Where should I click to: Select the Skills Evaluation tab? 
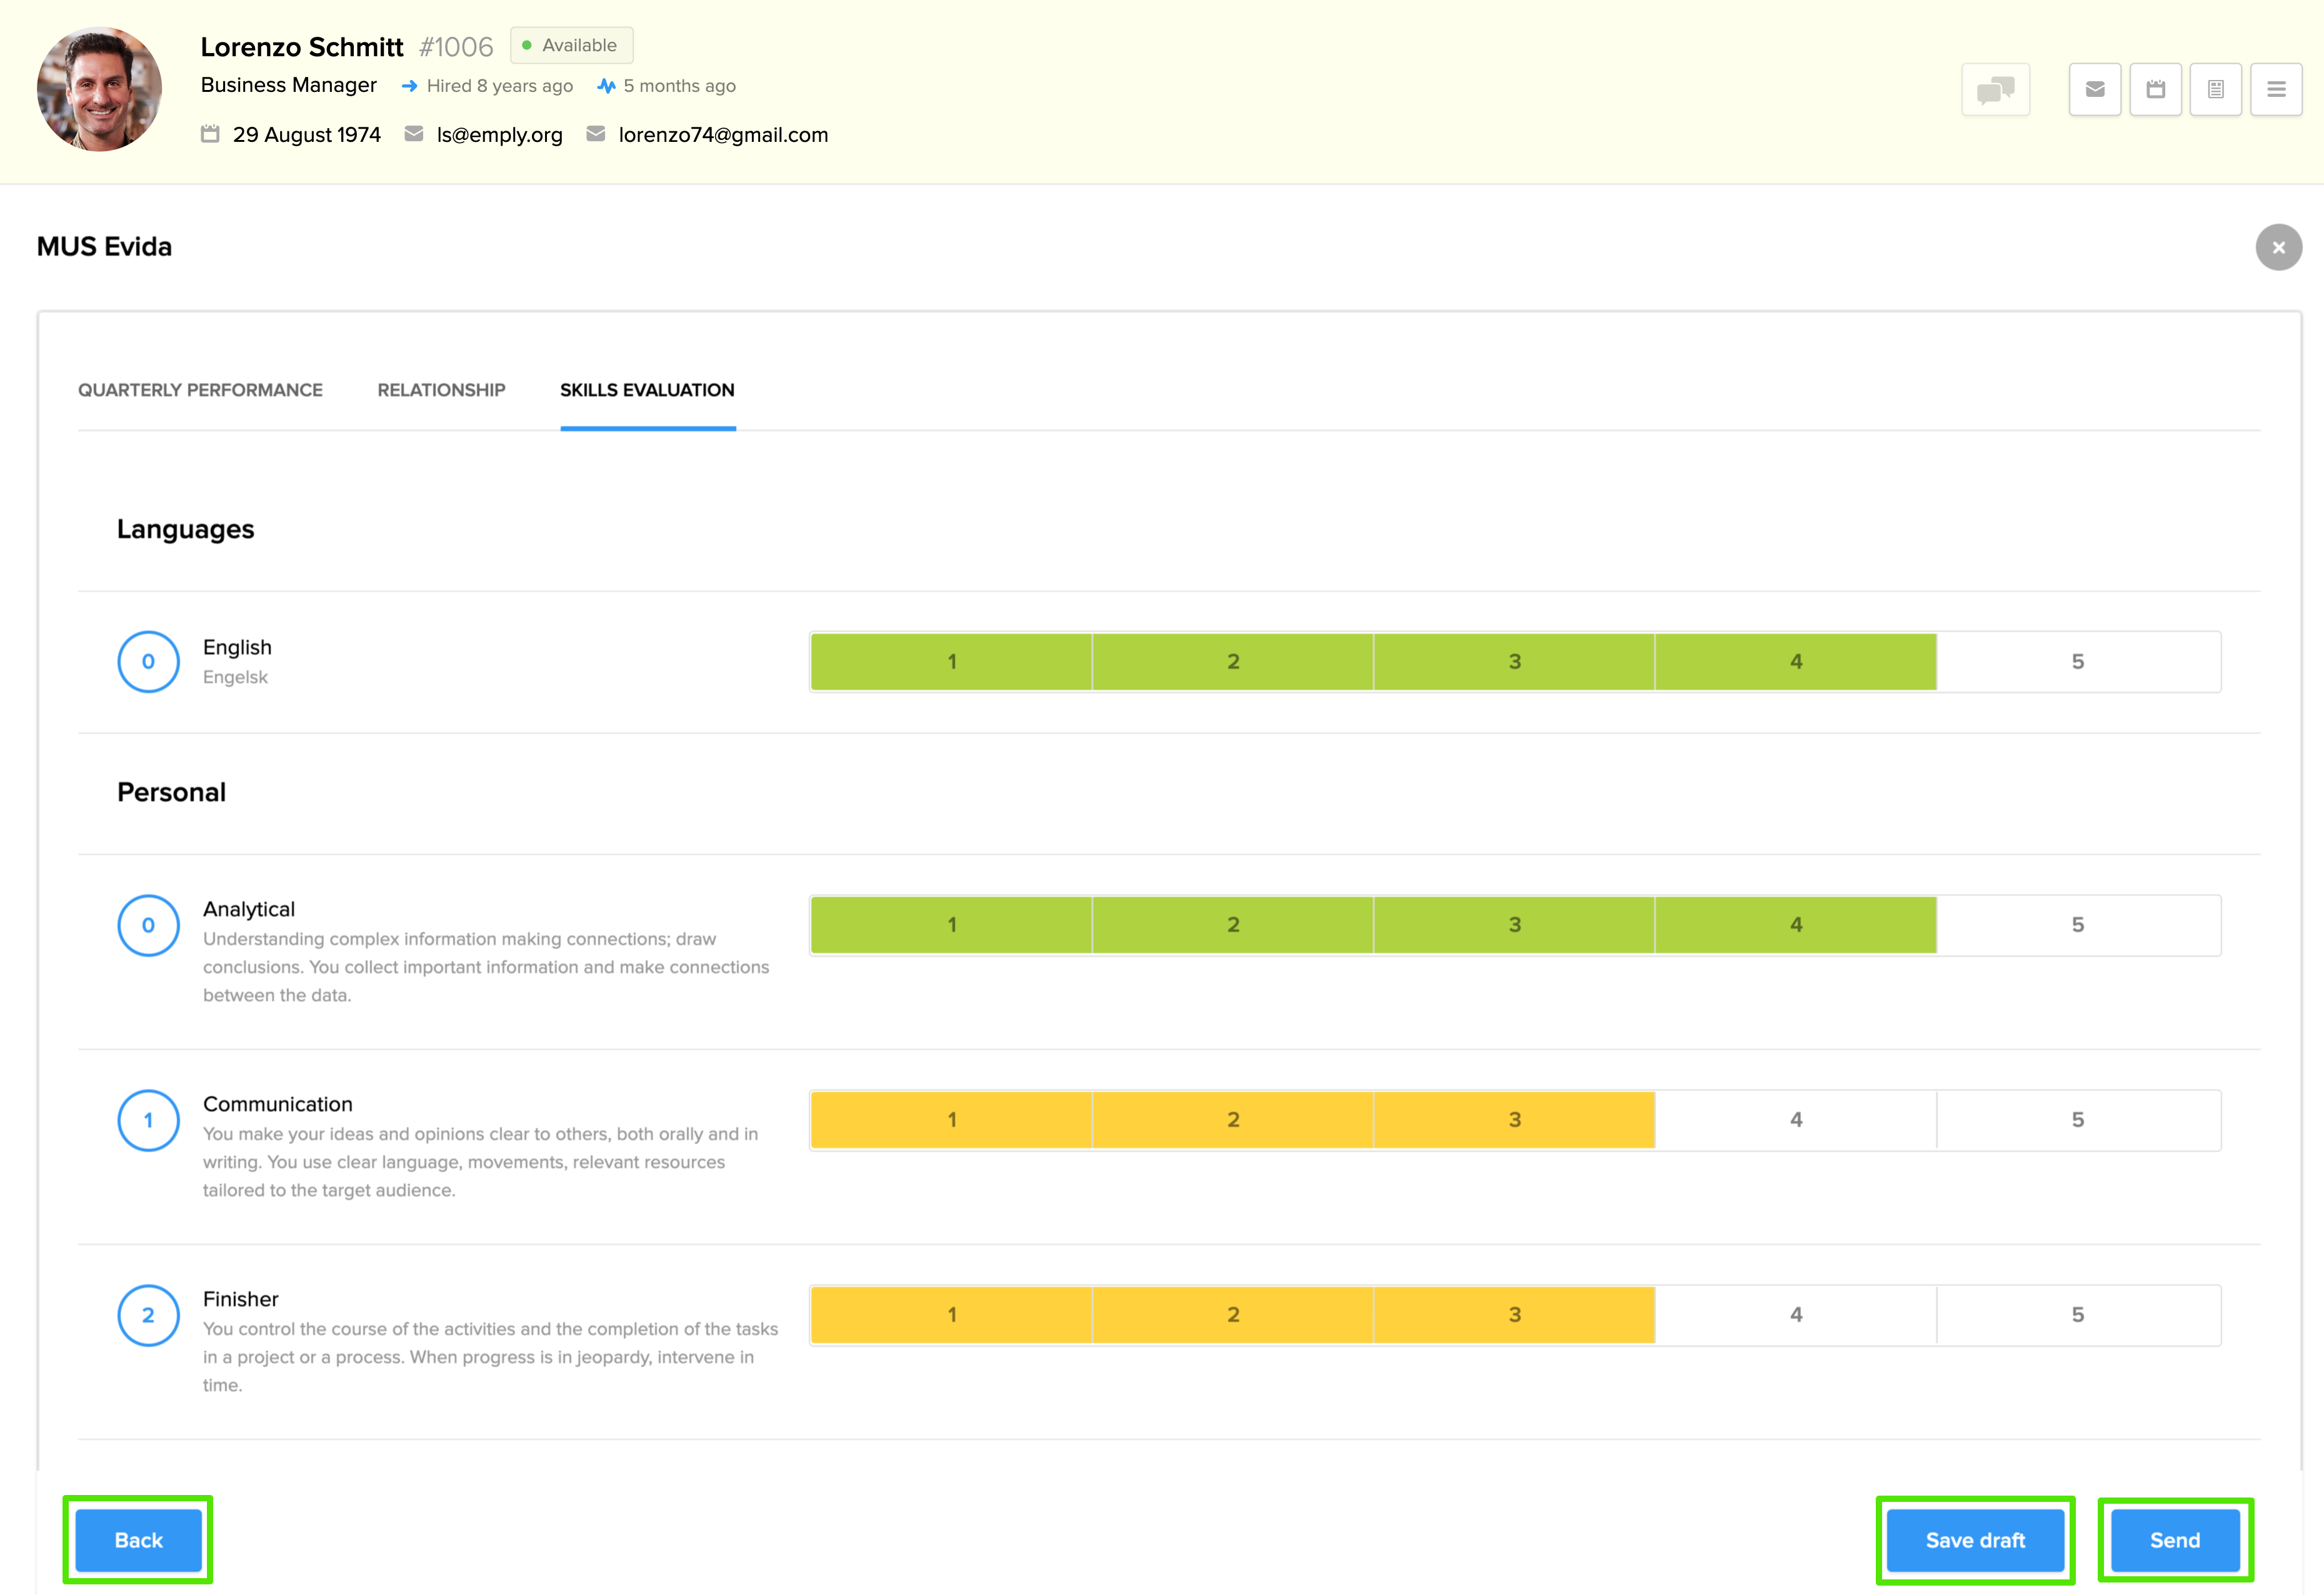pyautogui.click(x=647, y=390)
